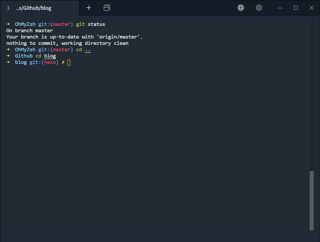Screen dimensions: 320x242
Task: Close the terminal window
Action: [x=312, y=8]
